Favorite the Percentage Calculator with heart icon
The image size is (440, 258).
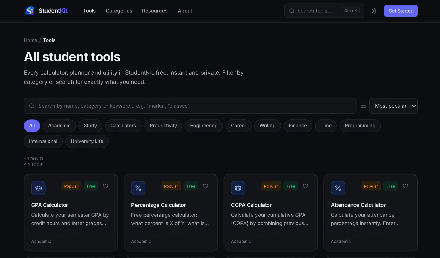[x=206, y=186]
